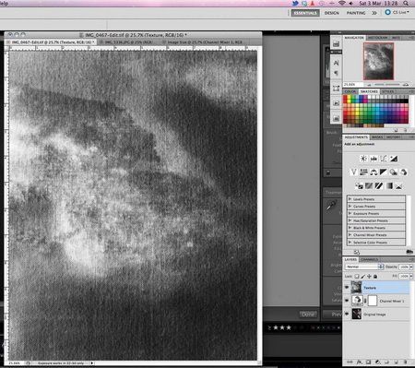
Task: Click the link layers icon
Action: pyautogui.click(x=350, y=362)
